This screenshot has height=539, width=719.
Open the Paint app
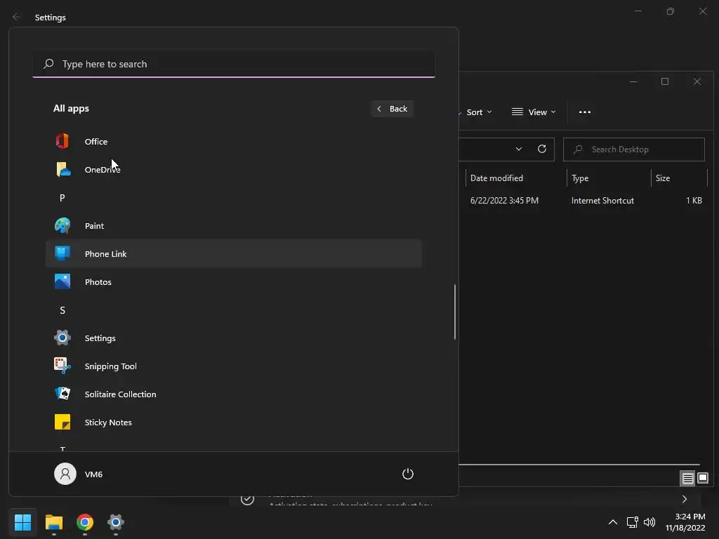pyautogui.click(x=233, y=226)
